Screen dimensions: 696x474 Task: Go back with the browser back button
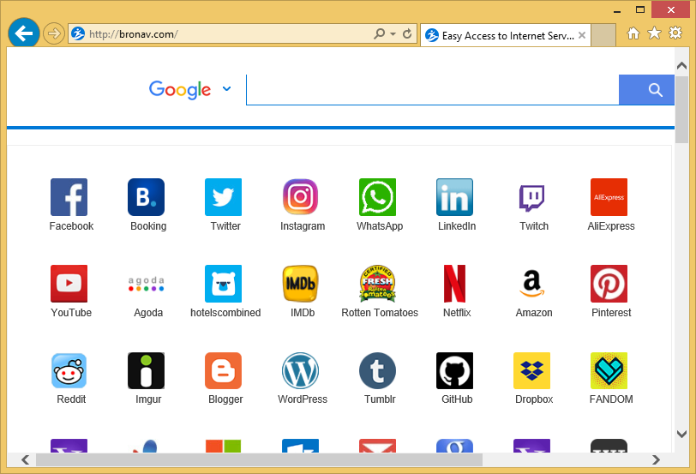pyautogui.click(x=25, y=33)
